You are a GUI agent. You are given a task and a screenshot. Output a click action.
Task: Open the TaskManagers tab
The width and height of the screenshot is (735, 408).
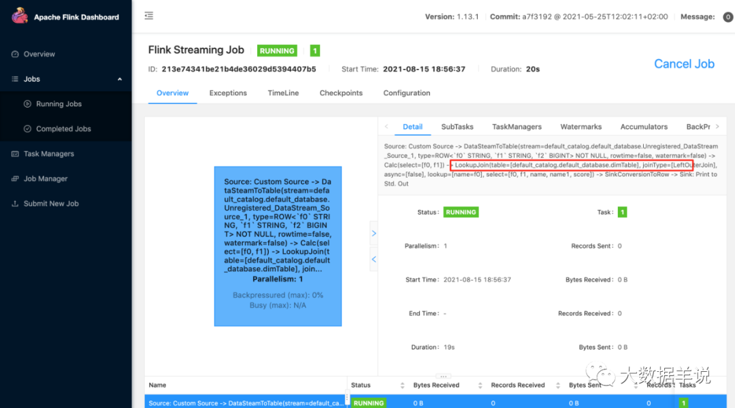(x=517, y=127)
